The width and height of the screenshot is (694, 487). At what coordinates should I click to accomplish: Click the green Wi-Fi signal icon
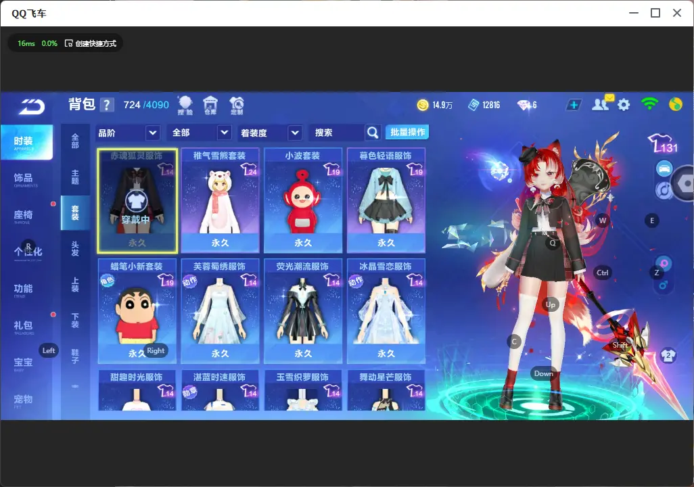(649, 104)
